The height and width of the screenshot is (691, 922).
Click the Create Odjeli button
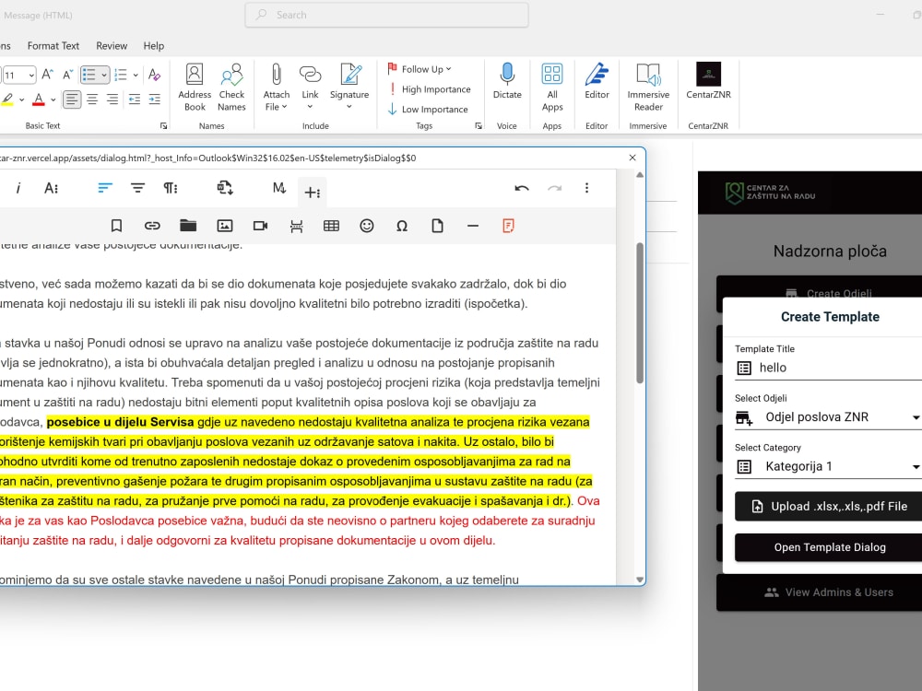pos(819,293)
